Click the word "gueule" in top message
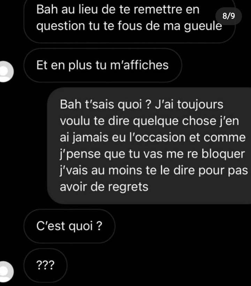Image resolution: width=251 pixels, height=286 pixels. [x=203, y=26]
